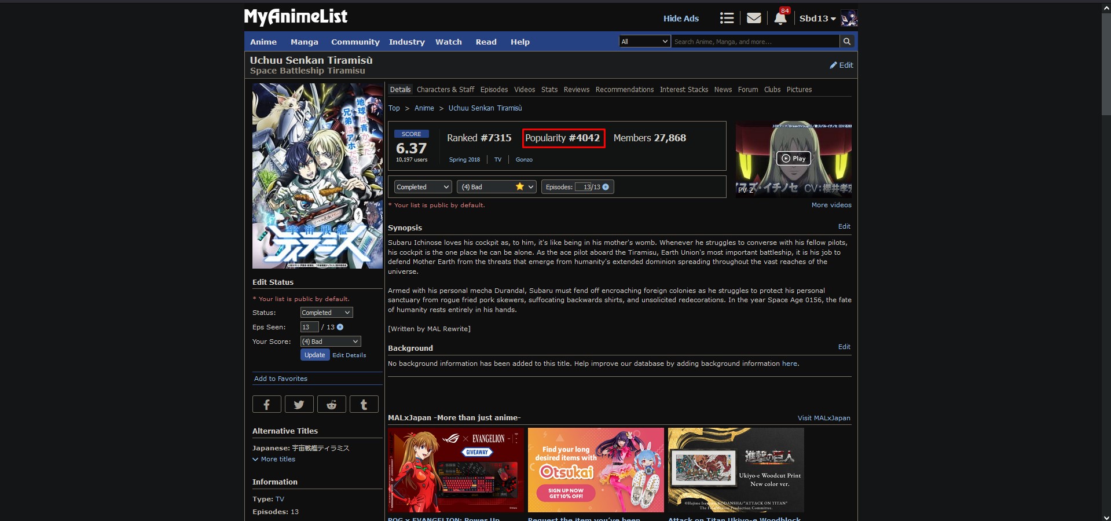The width and height of the screenshot is (1111, 521).
Task: Open the Reviews tab
Action: coord(576,90)
